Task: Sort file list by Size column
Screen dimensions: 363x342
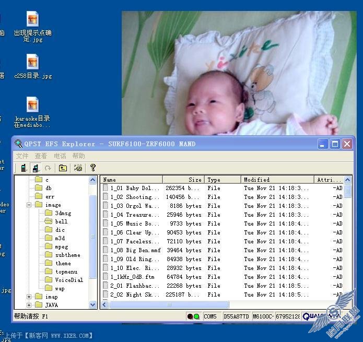Action: click(183, 180)
